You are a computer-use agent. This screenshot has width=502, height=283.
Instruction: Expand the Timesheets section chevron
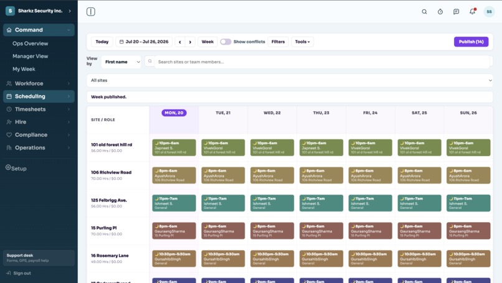(x=69, y=109)
